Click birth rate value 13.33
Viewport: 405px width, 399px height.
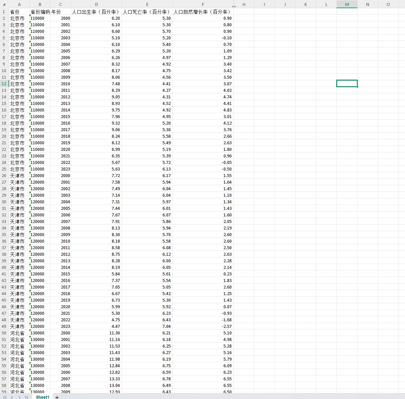96,379
